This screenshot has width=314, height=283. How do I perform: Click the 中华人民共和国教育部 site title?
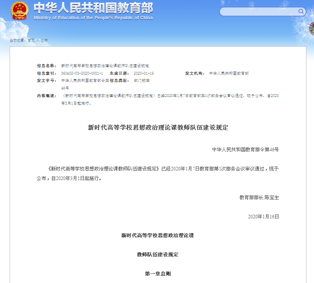click(x=93, y=8)
